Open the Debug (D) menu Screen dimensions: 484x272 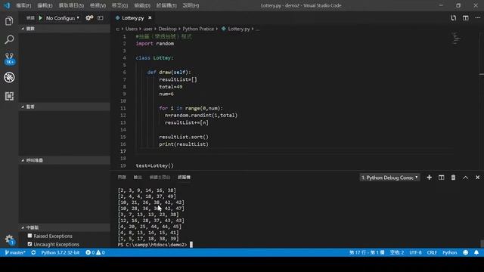[x=142, y=5]
